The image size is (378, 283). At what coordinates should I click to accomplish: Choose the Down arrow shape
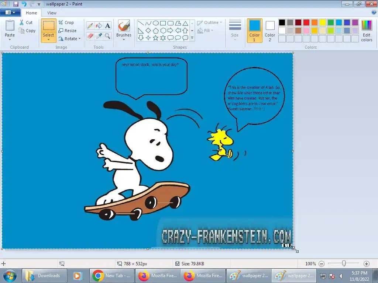[x=141, y=38]
